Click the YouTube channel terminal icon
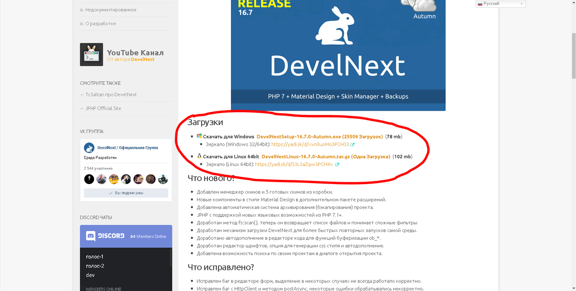576x291 pixels. [91, 55]
